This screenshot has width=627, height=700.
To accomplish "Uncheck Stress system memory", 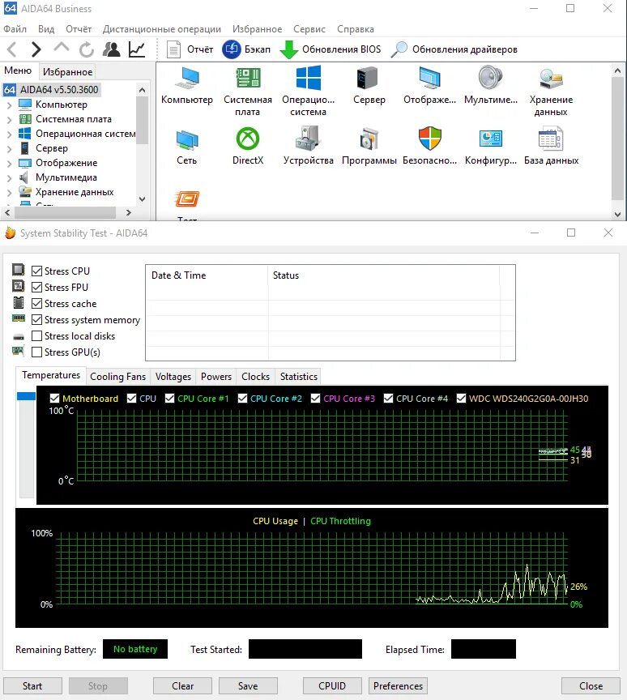I will [x=37, y=320].
